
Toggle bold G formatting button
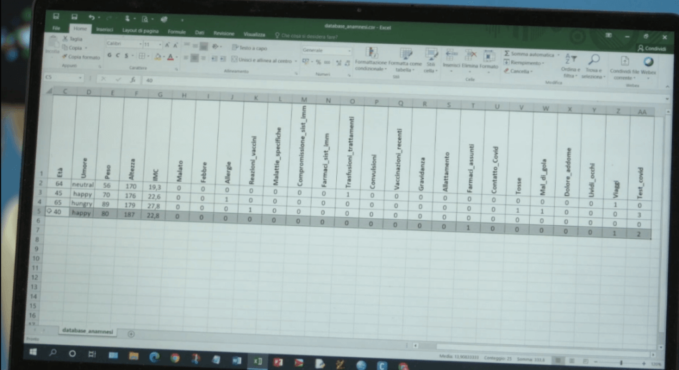point(109,57)
